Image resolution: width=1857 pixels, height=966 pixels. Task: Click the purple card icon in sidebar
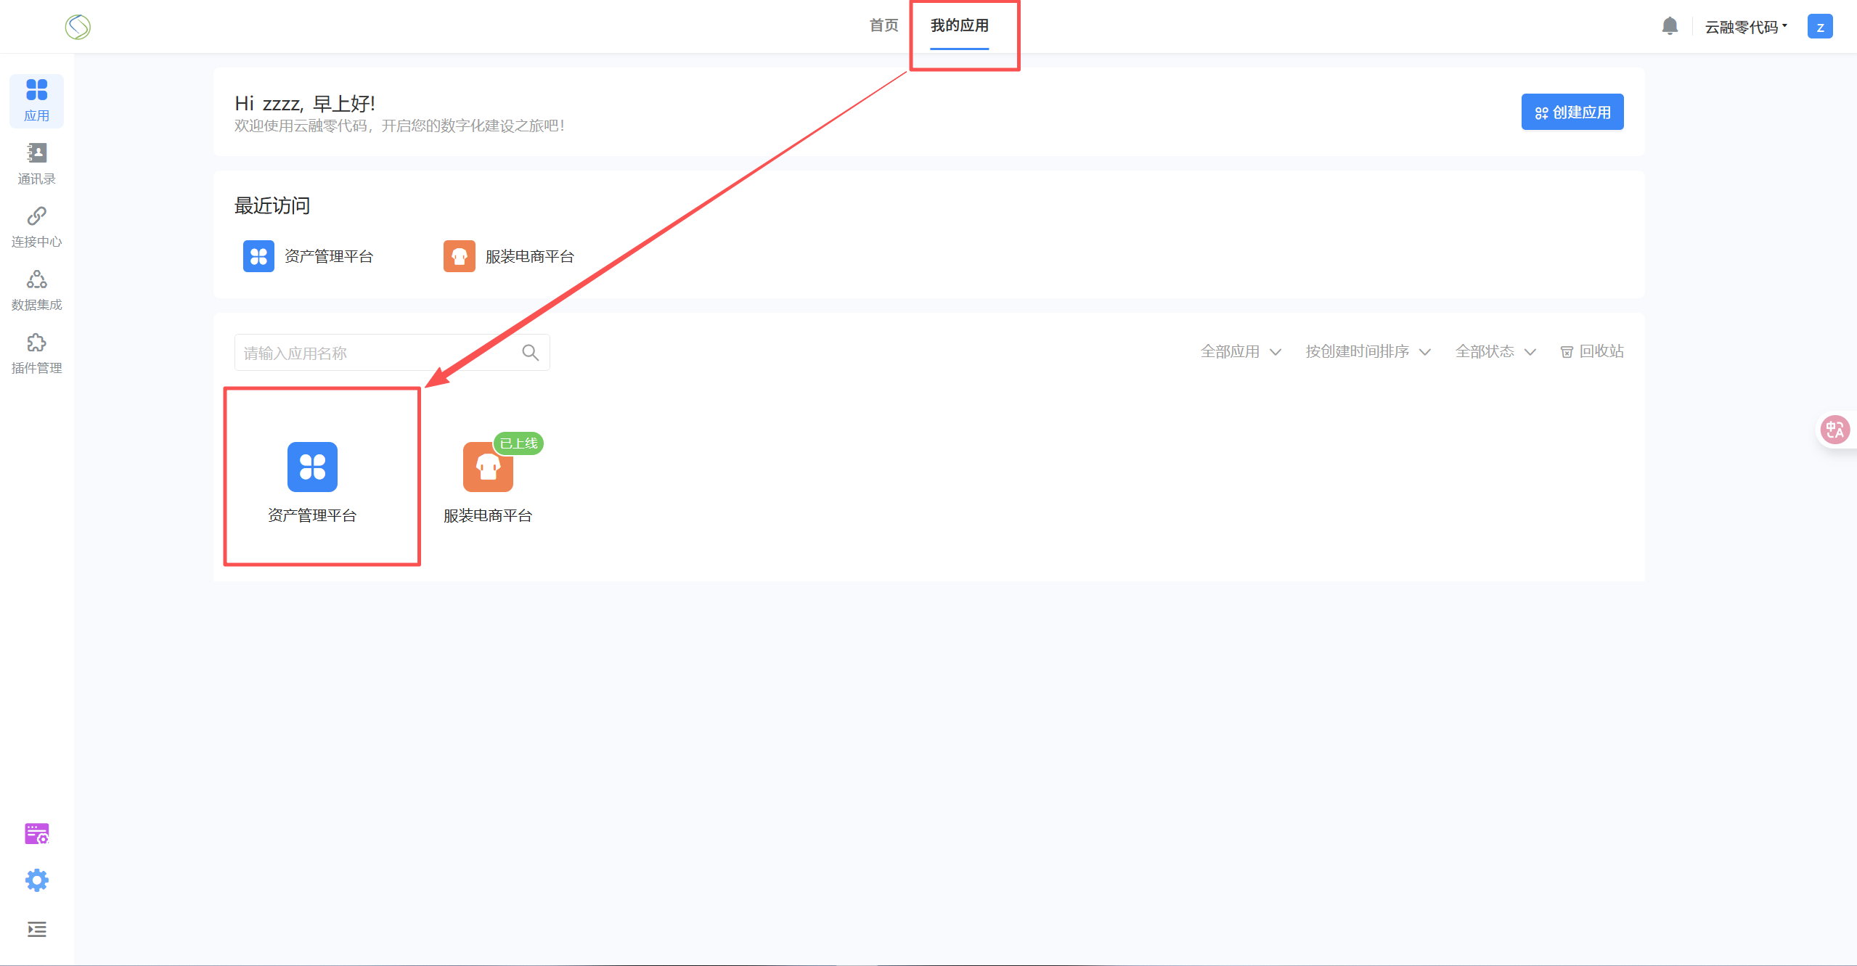pos(36,833)
